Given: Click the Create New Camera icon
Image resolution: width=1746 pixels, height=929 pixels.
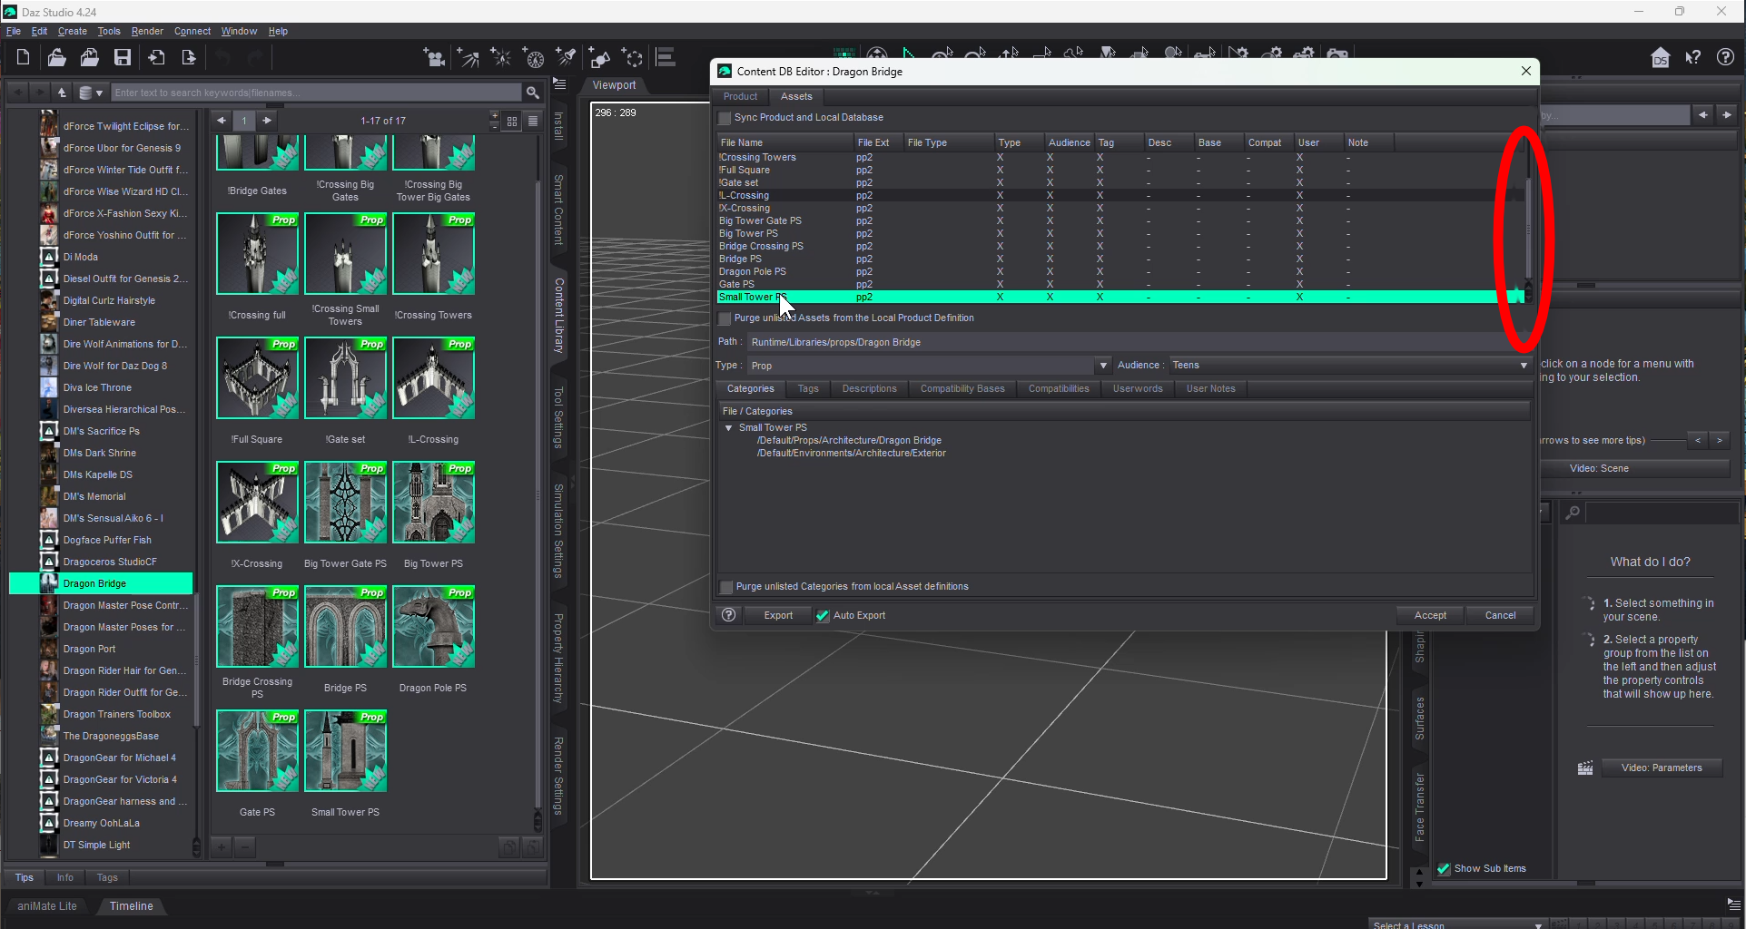Looking at the screenshot, I should pos(435,59).
